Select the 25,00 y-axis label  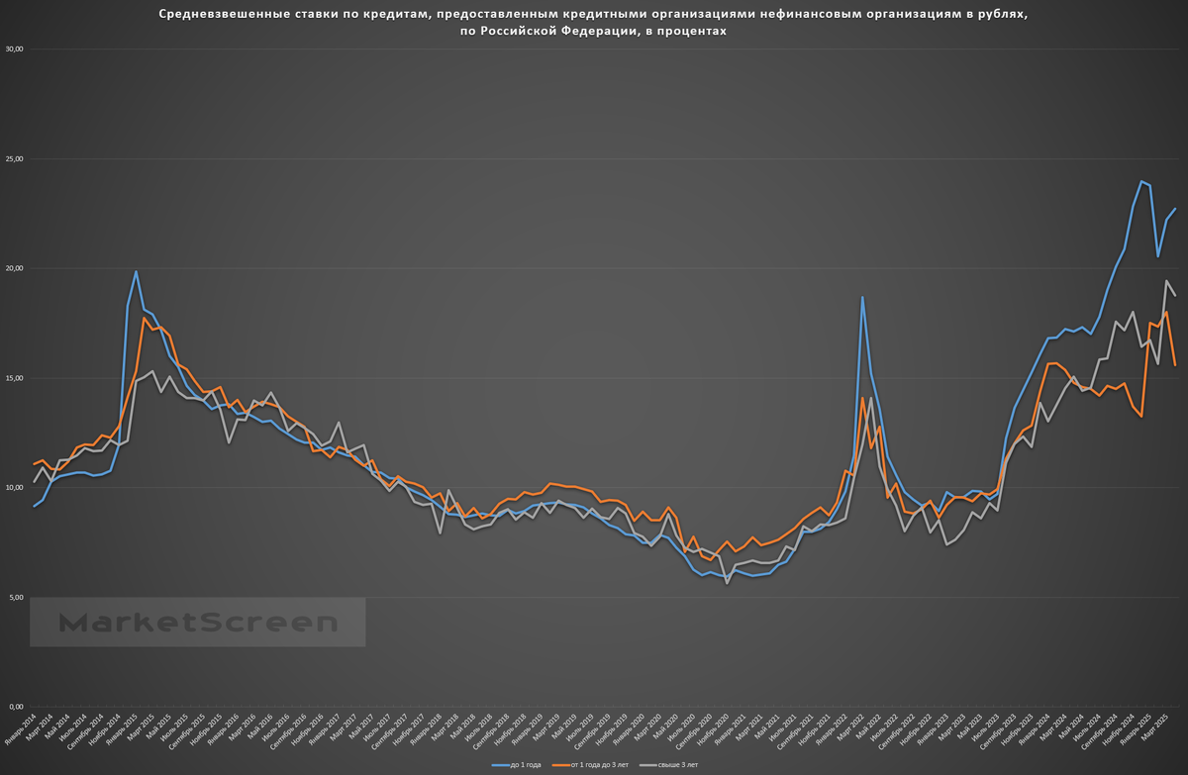pos(14,159)
